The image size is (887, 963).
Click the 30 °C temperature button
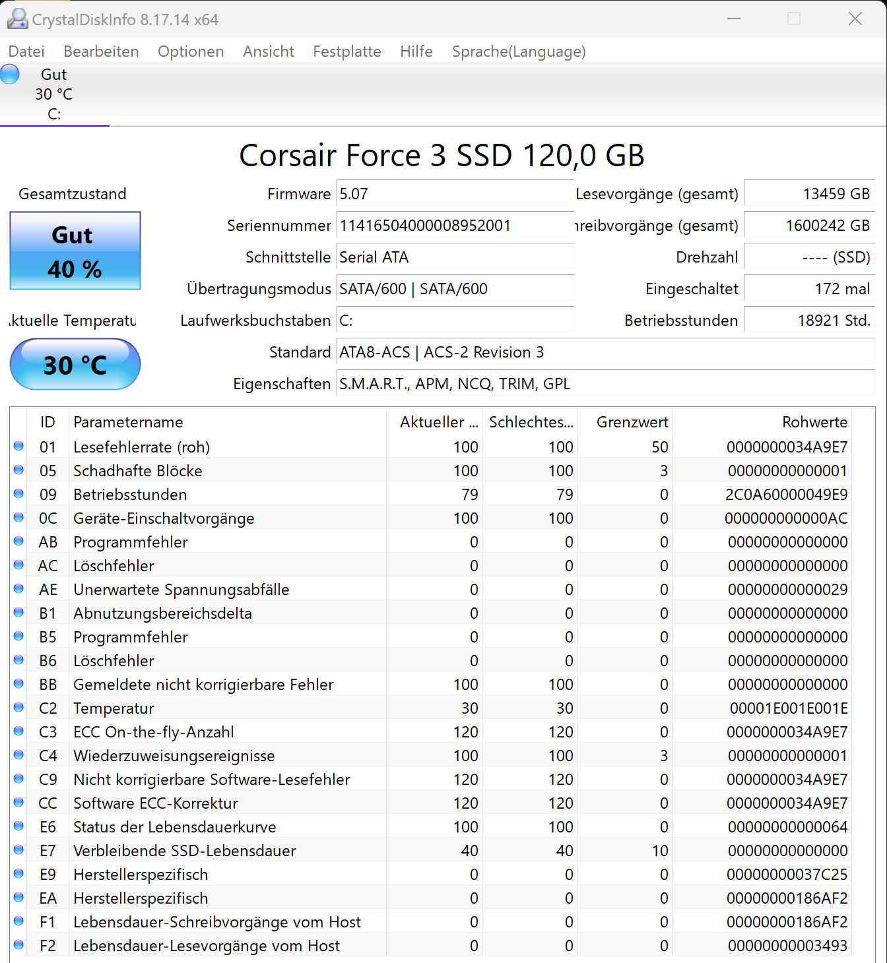pos(75,364)
